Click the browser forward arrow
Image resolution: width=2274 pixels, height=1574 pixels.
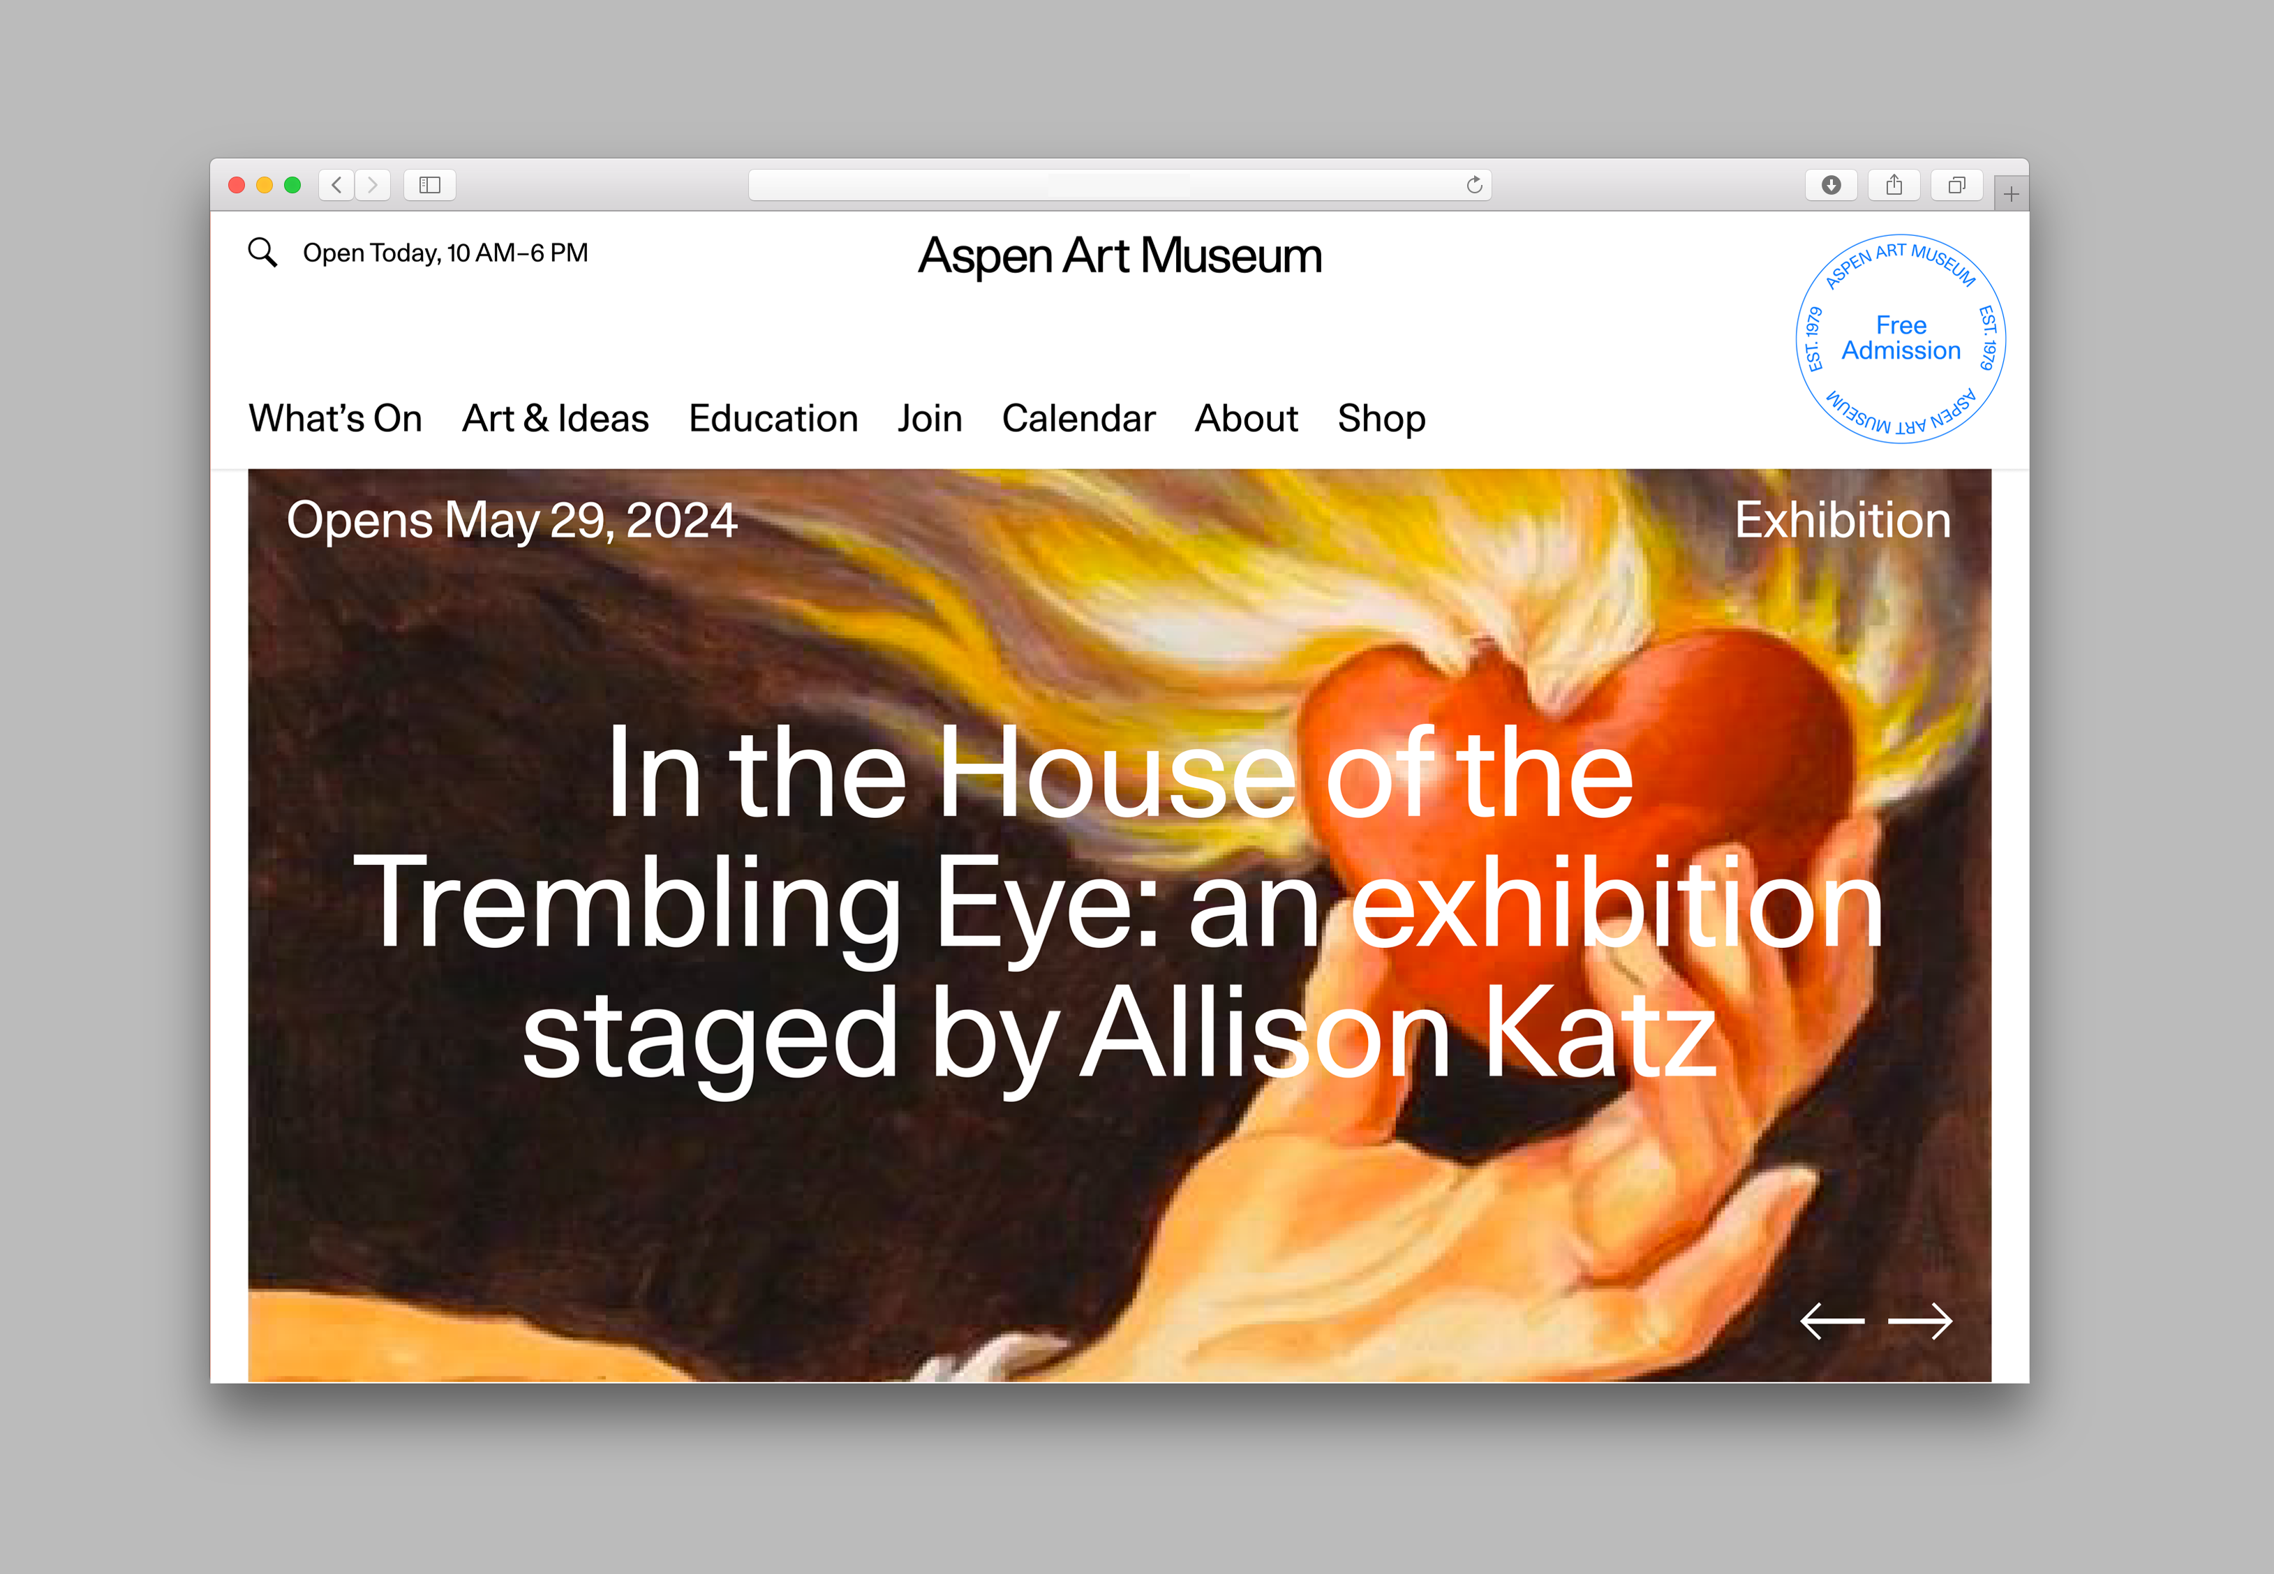[373, 184]
